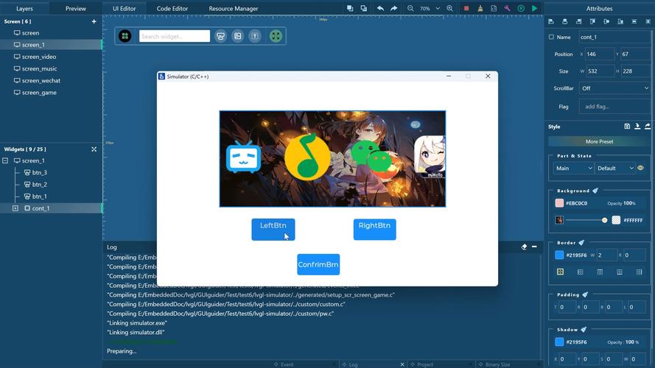Click the green Run simulator play icon

pos(535,8)
